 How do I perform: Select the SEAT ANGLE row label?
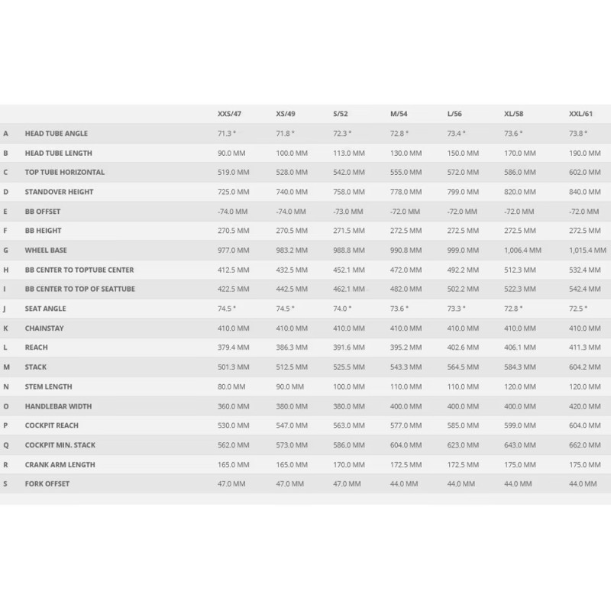click(46, 309)
